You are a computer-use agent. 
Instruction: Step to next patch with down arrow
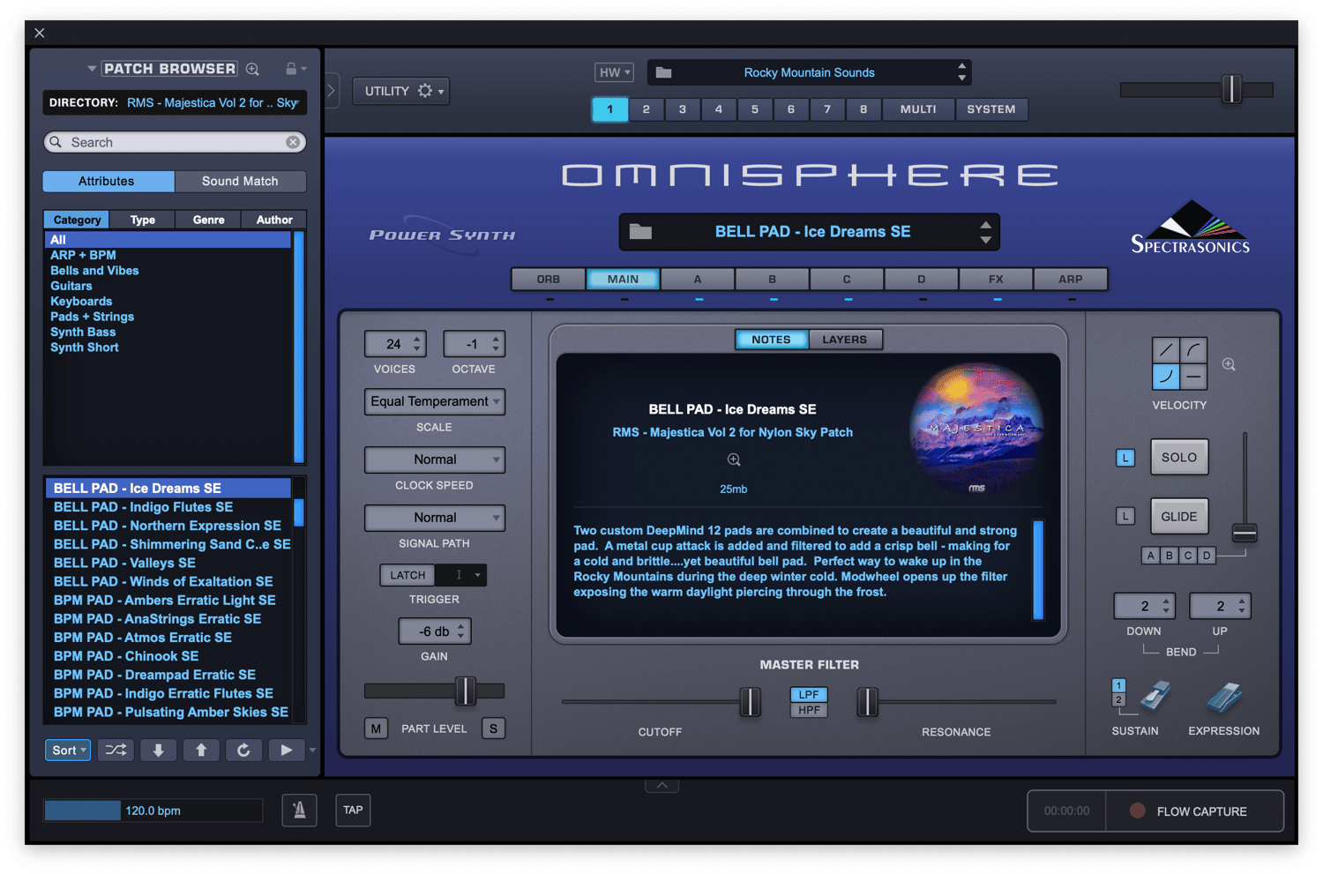coord(159,751)
